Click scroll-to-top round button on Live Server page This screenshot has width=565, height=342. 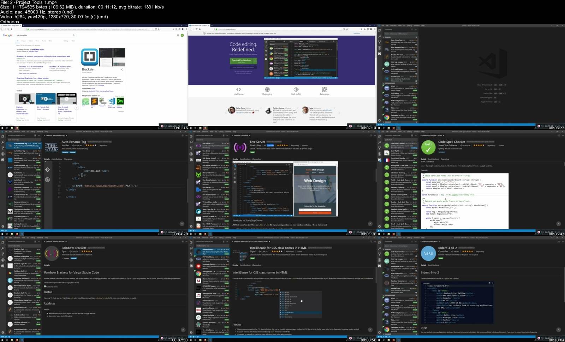click(x=370, y=224)
